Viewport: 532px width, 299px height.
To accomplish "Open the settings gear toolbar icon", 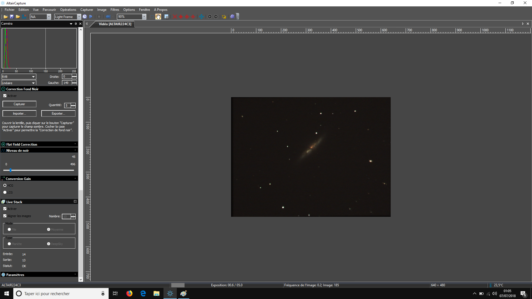I will [232, 17].
